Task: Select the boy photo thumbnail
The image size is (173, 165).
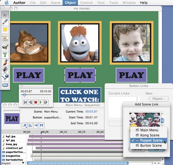Action: click(131, 43)
